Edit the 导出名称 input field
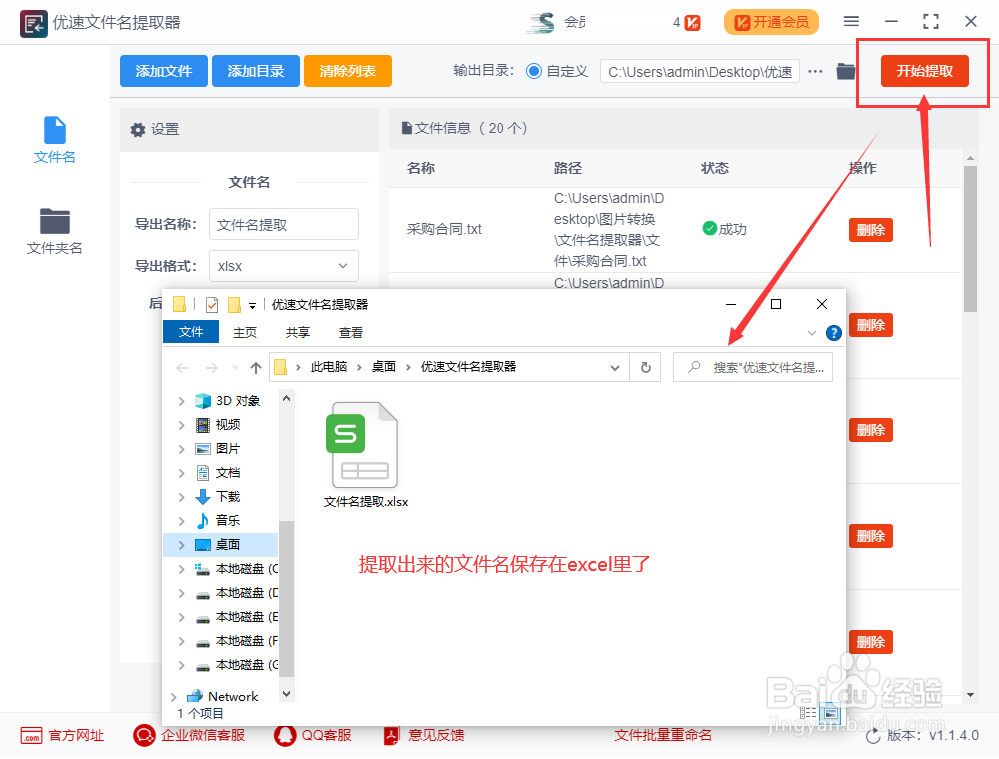Screen dimensions: 999x759 [x=284, y=224]
